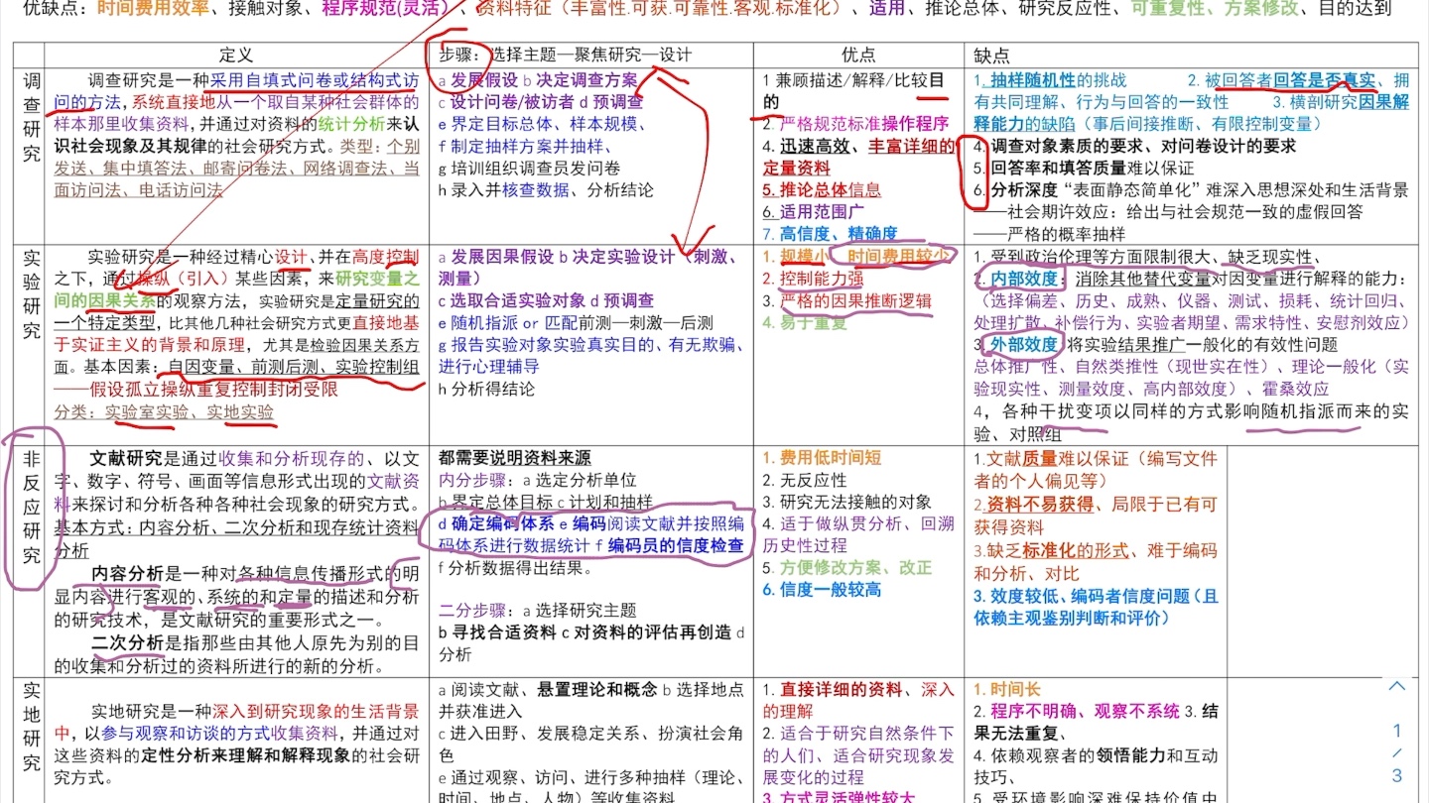Click 'h 录入并核查数据、分析结论' line
Screen dimensions: 1429x803
[x=546, y=189]
